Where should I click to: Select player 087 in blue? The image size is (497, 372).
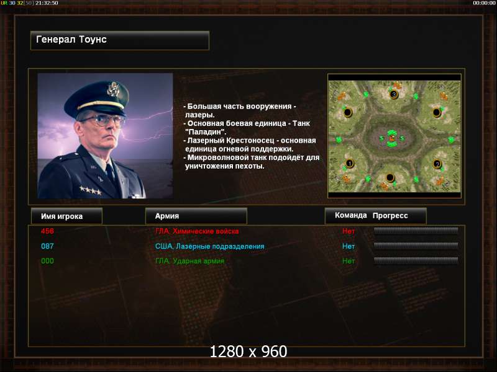[x=47, y=246]
